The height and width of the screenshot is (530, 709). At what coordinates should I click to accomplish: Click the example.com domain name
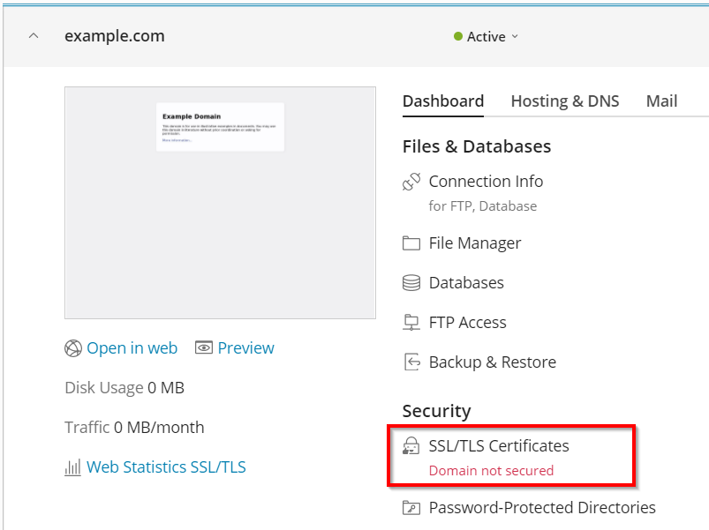(x=115, y=36)
